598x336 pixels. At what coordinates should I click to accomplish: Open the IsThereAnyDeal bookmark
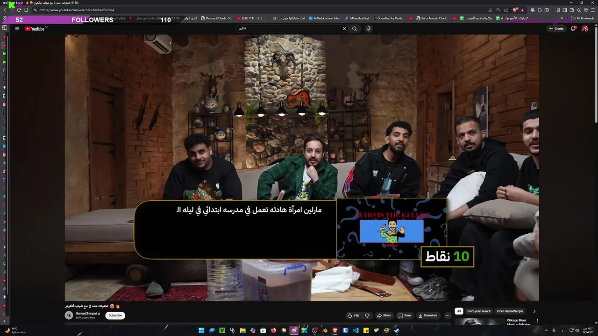(357, 18)
